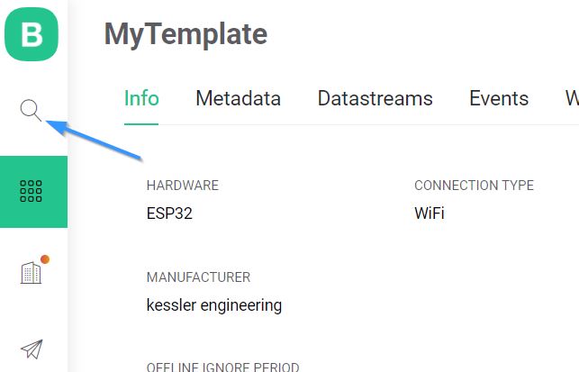This screenshot has width=579, height=372.
Task: Select the Templates grid icon
Action: click(x=31, y=191)
